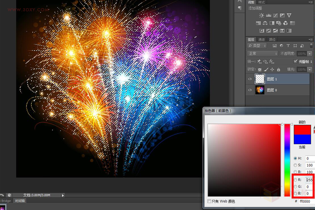Add a Selective Color adjustment layer
The height and width of the screenshot is (210, 315).
282,31
